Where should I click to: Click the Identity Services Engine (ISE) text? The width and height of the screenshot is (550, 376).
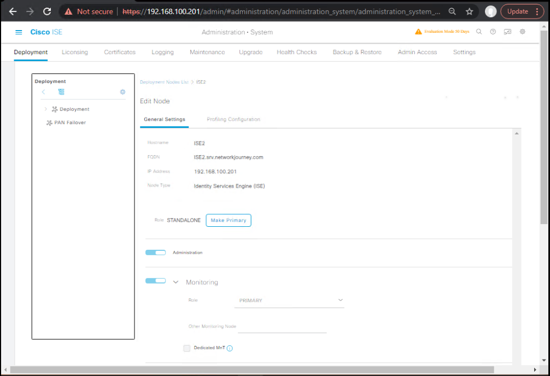(x=230, y=186)
